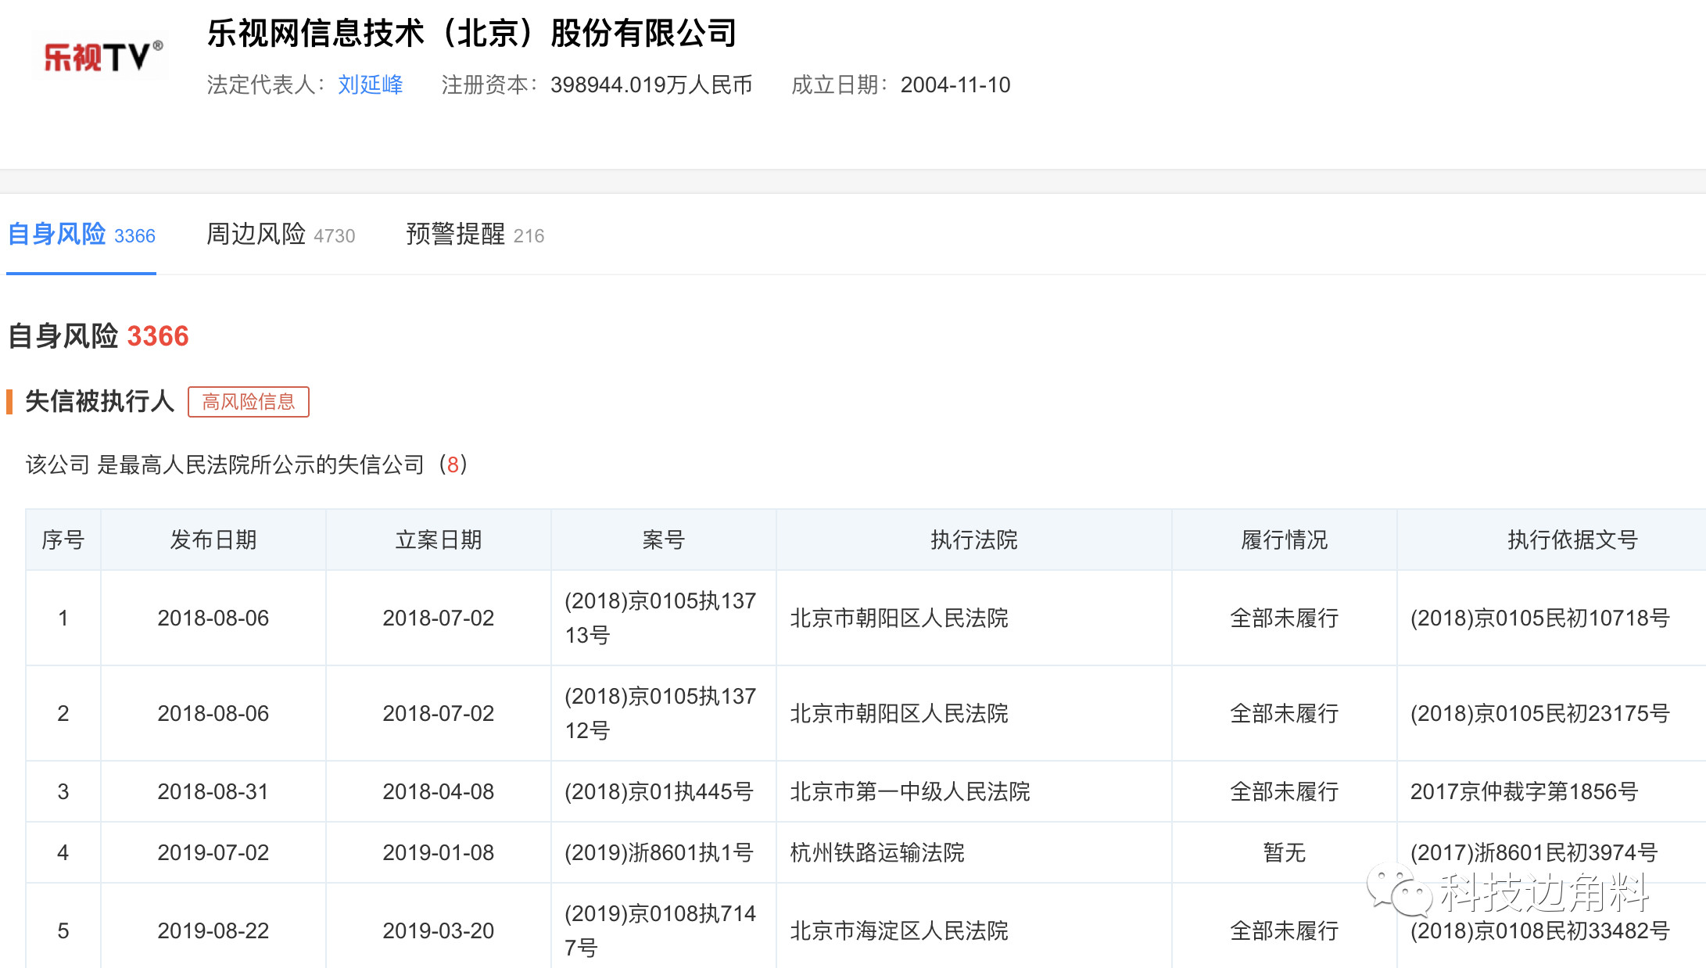Click filing date 2019-03-20

tap(439, 930)
